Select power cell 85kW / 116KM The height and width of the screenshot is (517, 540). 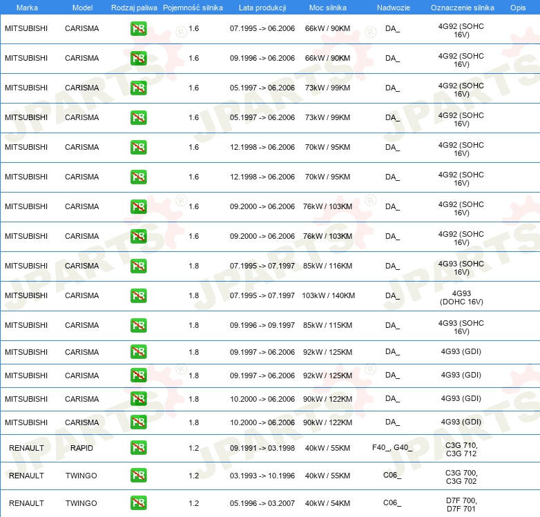(327, 266)
